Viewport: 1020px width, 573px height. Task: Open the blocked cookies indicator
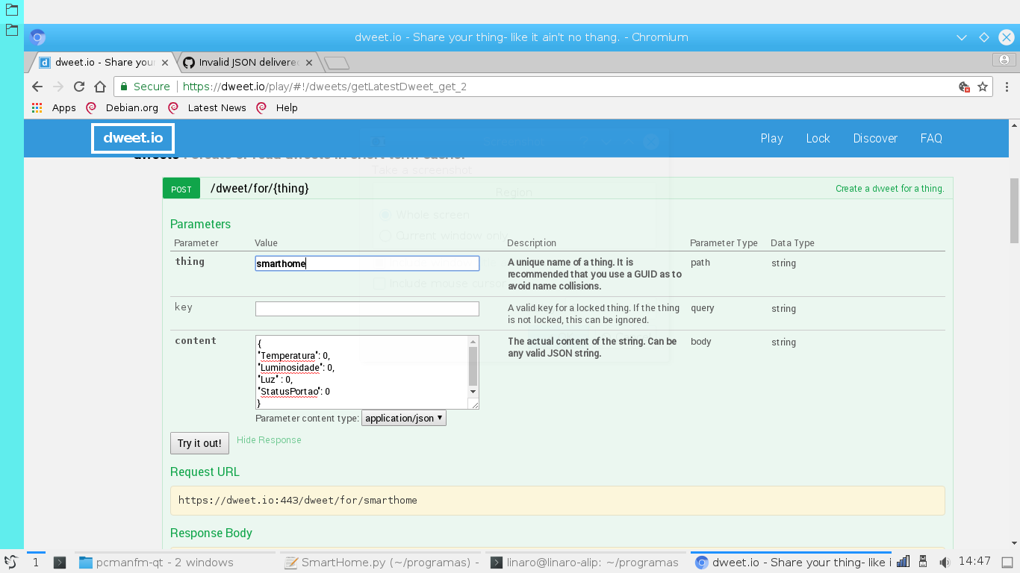pos(965,87)
